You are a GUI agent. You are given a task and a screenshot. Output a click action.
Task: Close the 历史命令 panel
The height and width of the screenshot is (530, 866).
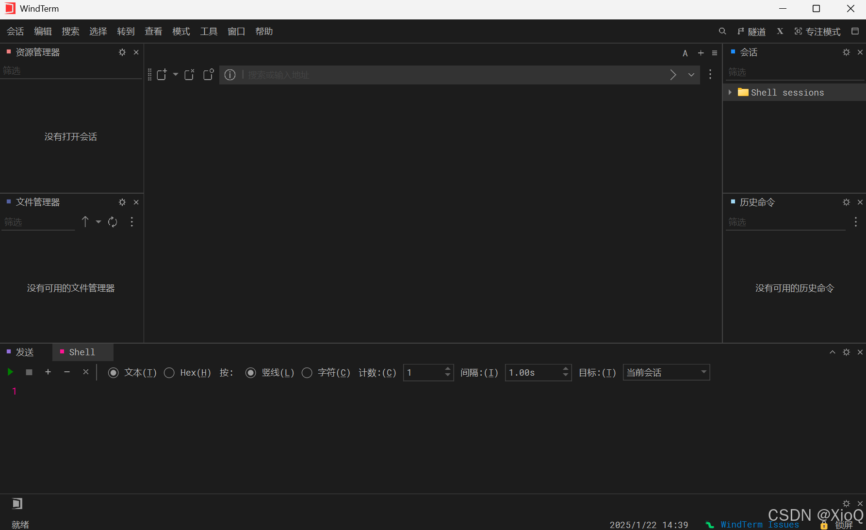pyautogui.click(x=860, y=202)
